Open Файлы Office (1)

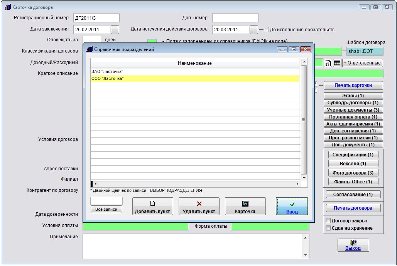coord(353,181)
